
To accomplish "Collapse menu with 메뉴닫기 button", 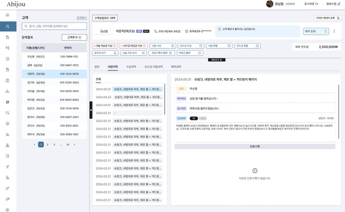I will (x=217, y=60).
